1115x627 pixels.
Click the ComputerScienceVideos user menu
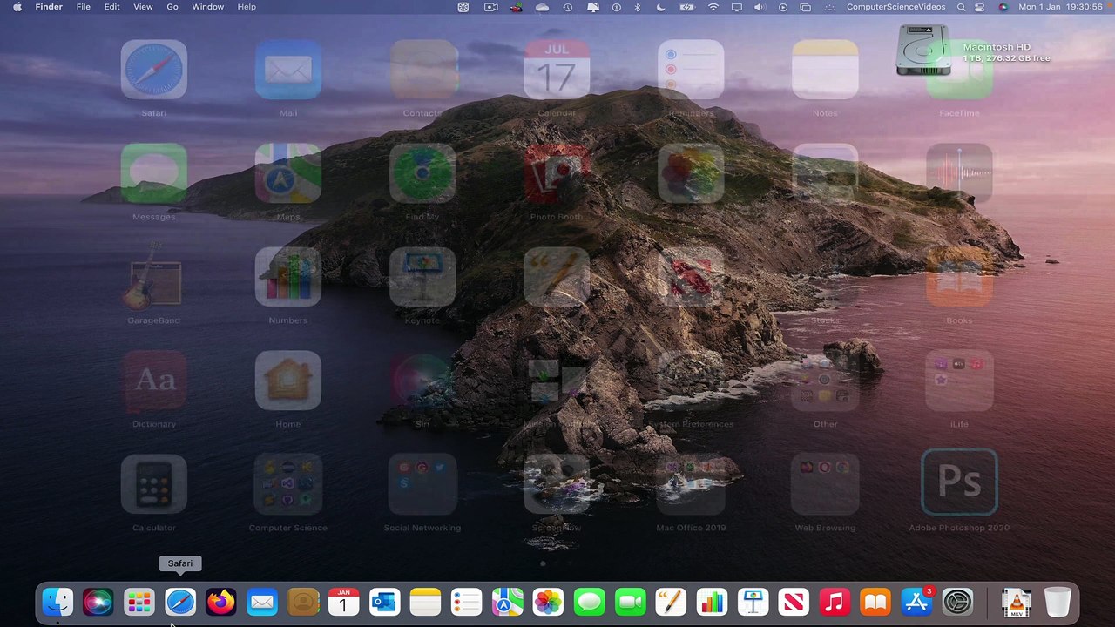895,7
